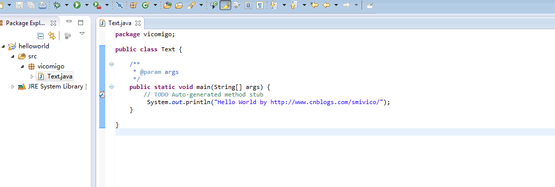Open New Java Package icon
Screen dimensions: 555x187
click(133, 5)
